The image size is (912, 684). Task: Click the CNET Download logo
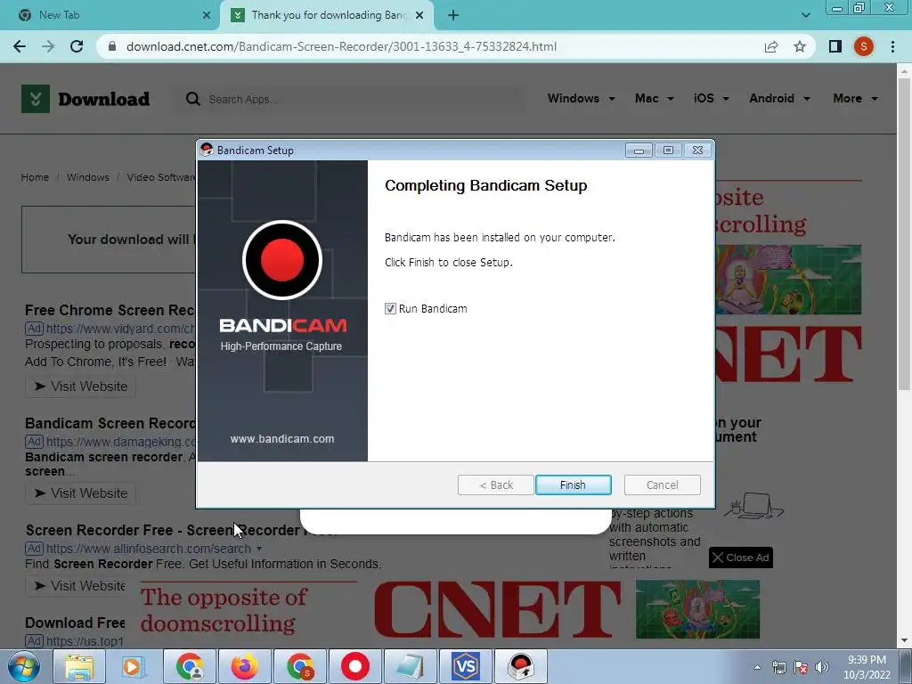tap(85, 99)
